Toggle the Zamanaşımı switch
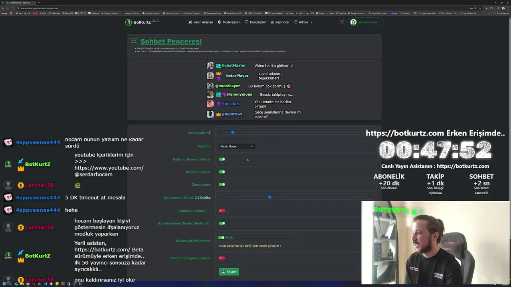 pyautogui.click(x=222, y=185)
